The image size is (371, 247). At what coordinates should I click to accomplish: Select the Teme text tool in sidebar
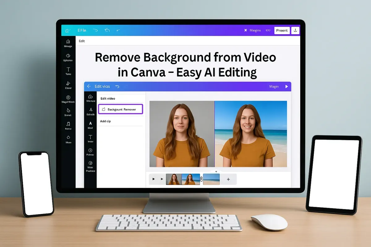click(x=68, y=71)
